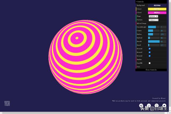
Task: Open the Weibo social icon link
Action: [x=141, y=106]
